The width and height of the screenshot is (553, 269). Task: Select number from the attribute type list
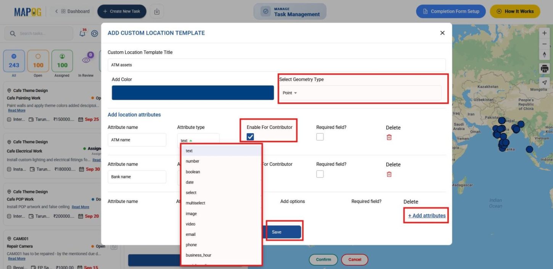pyautogui.click(x=193, y=161)
